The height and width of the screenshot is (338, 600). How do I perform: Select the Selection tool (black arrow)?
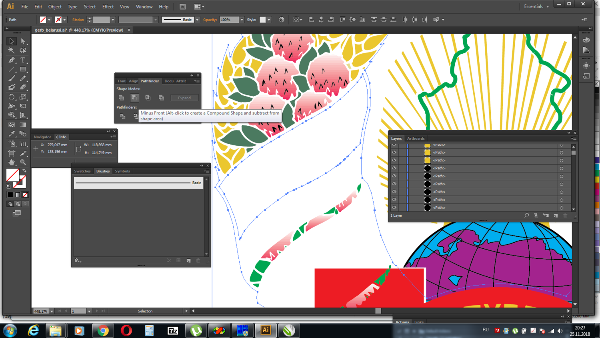(x=12, y=41)
